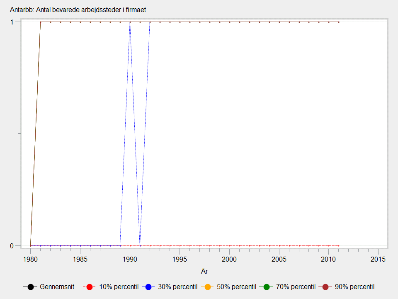Select the 2015 x-axis tick label
The width and height of the screenshot is (398, 299).
tap(378, 259)
